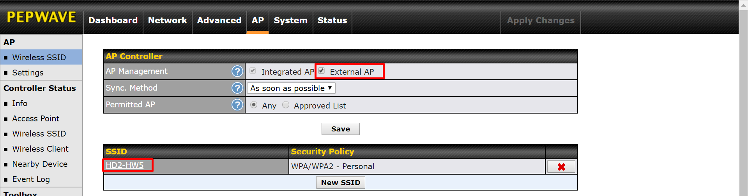Go to the Advanced tab

[219, 20]
